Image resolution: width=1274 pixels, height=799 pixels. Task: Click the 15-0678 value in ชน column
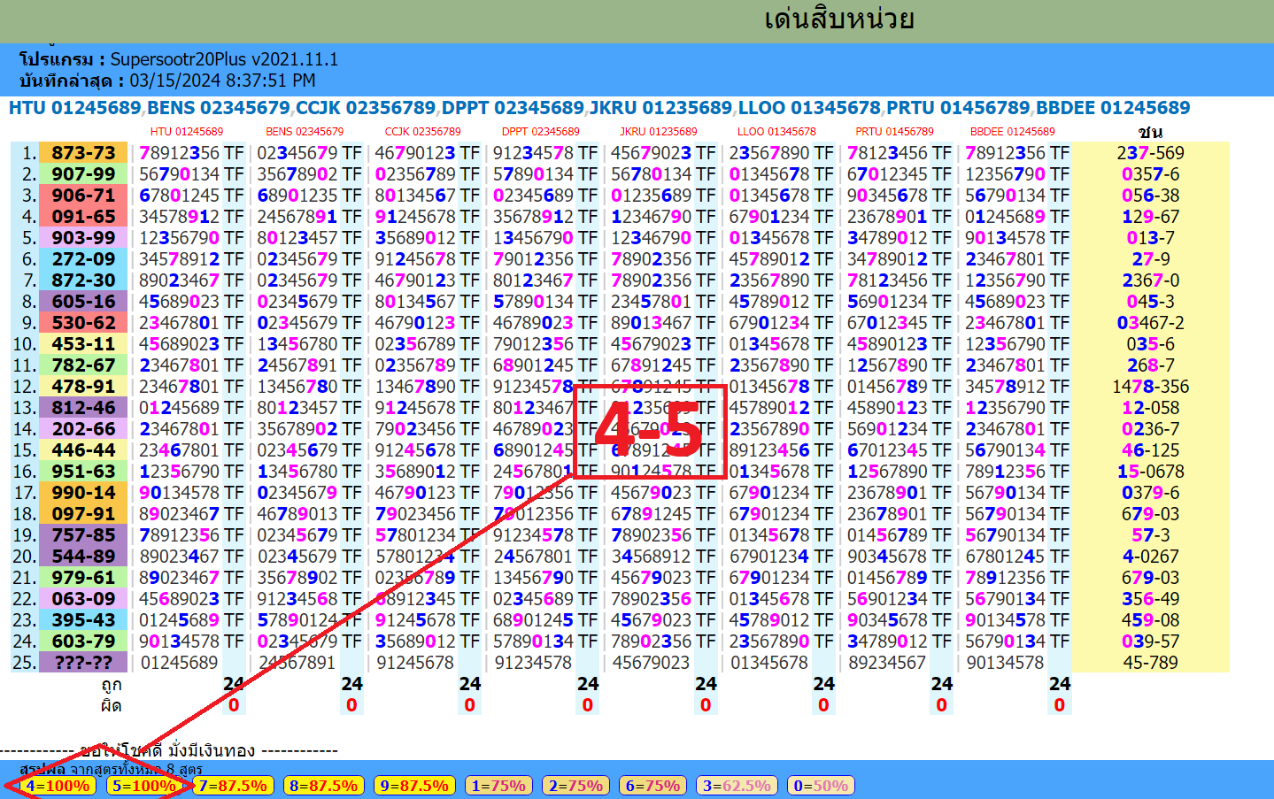[x=1150, y=472]
